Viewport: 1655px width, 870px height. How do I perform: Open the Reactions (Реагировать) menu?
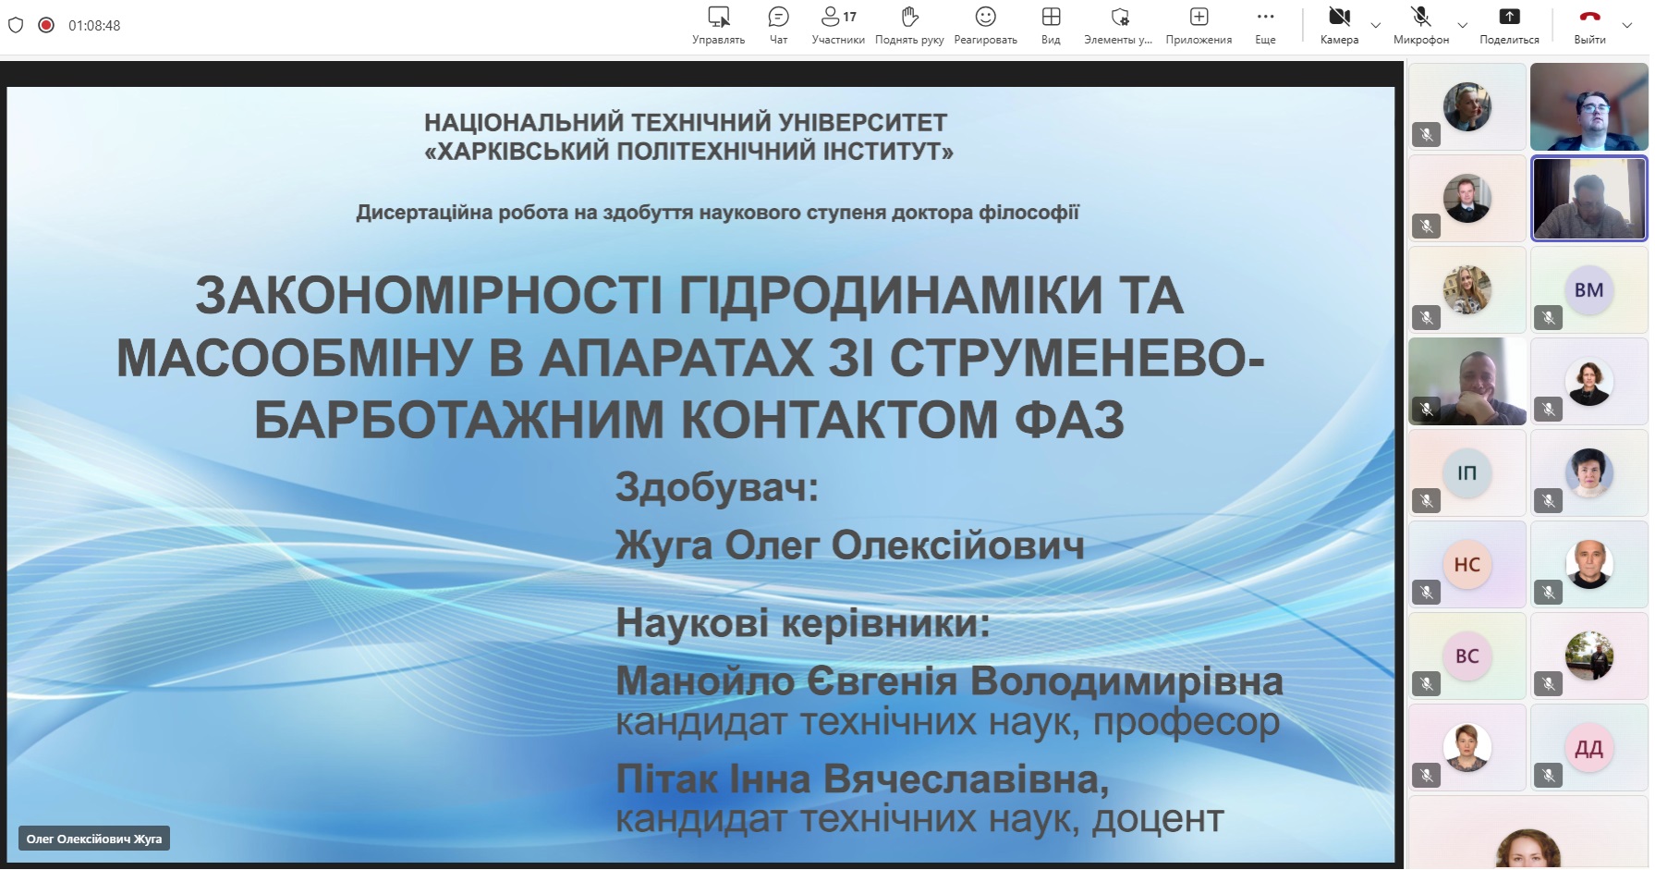[x=985, y=25]
